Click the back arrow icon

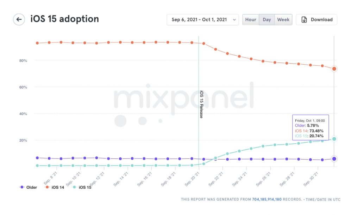pos(19,19)
